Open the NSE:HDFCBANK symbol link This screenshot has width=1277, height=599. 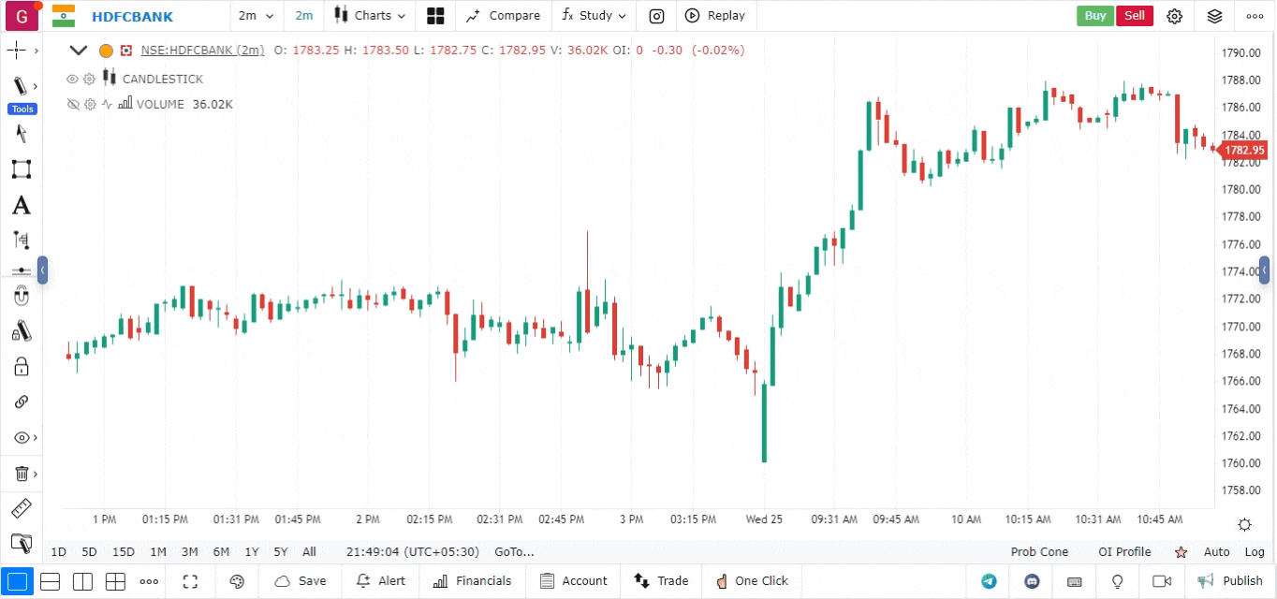point(202,51)
